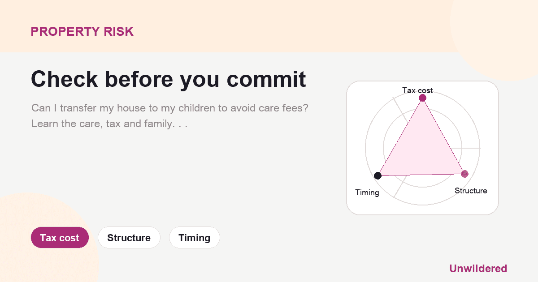The width and height of the screenshot is (538, 282).
Task: Click the PROPERTY RISK category heading
Action: click(82, 32)
